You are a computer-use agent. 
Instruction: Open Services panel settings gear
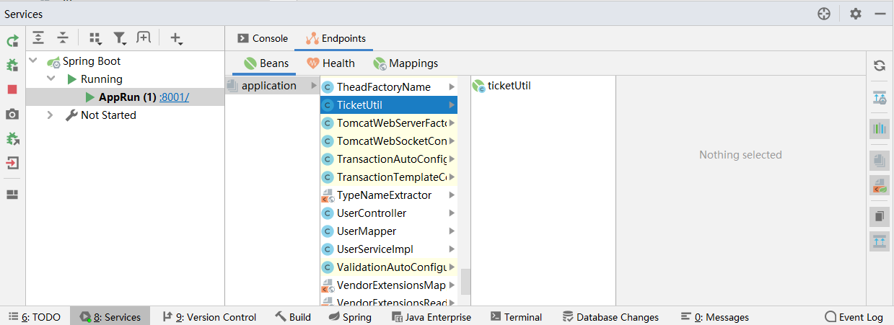(x=856, y=14)
